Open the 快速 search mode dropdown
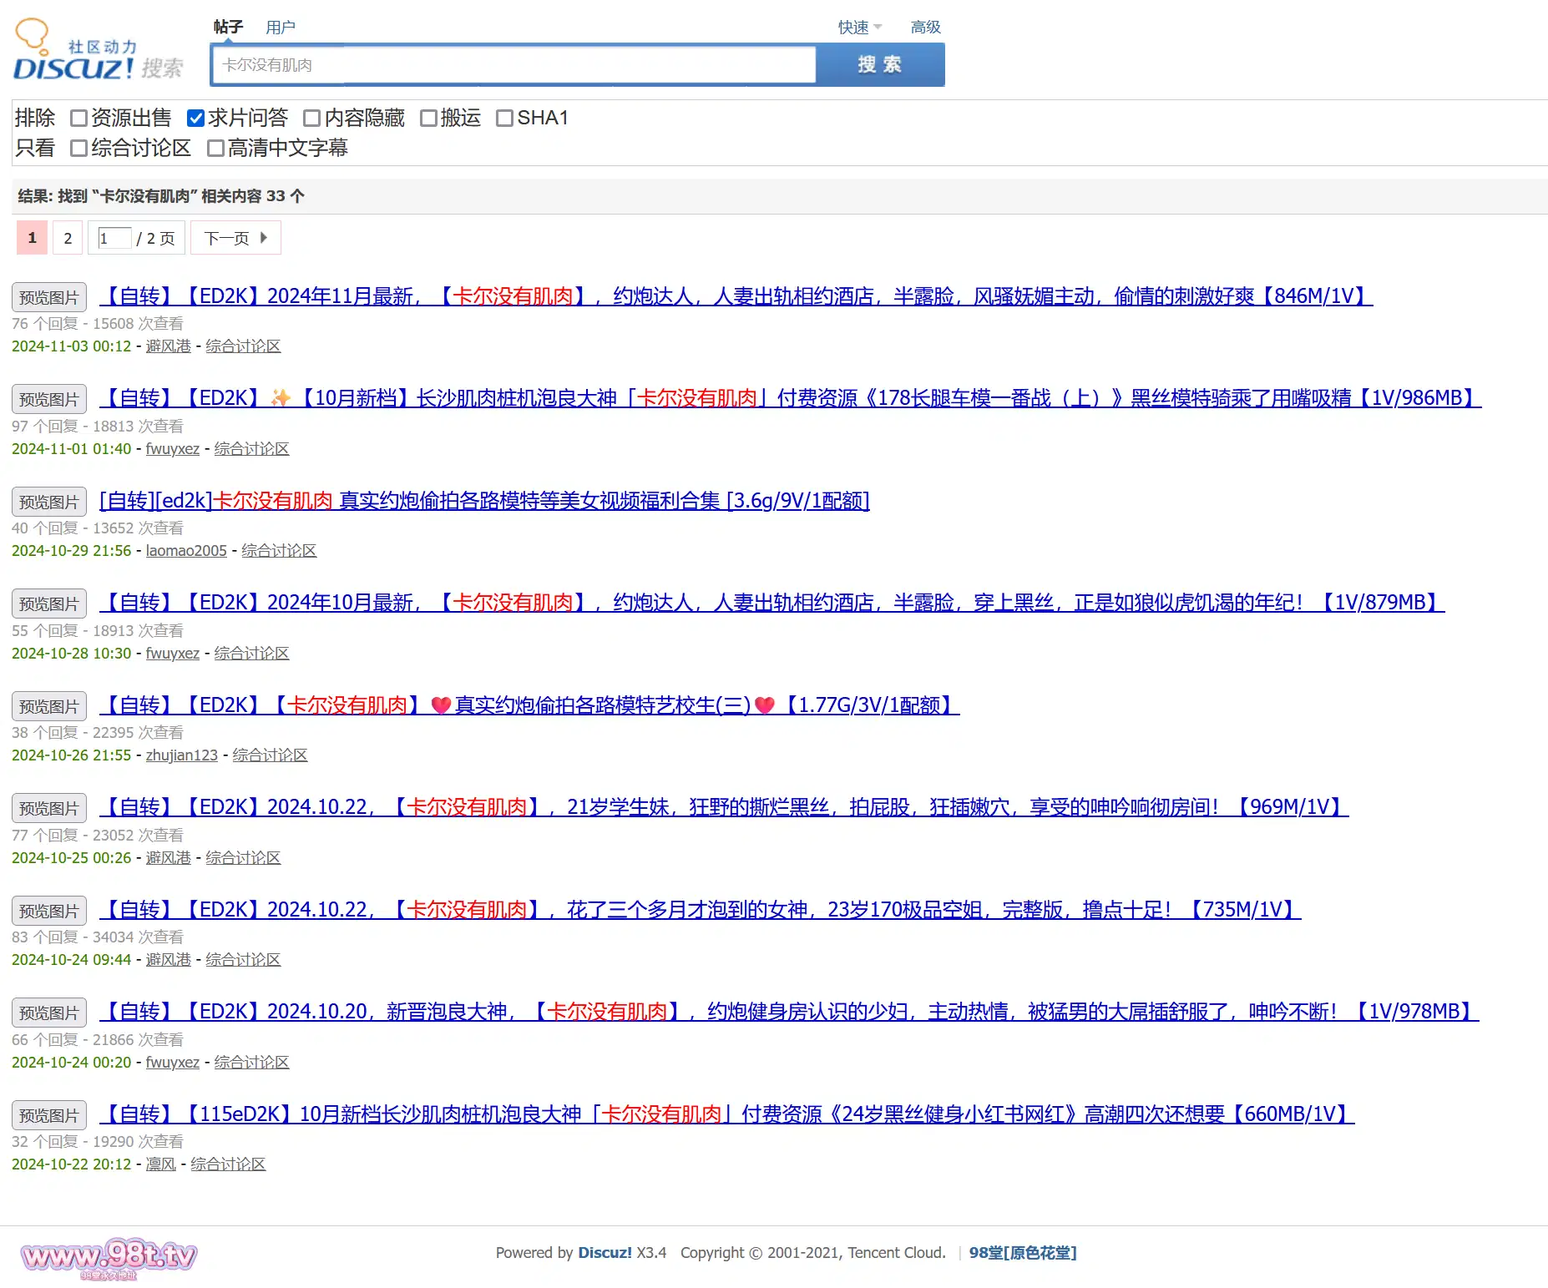Image resolution: width=1548 pixels, height=1288 pixels. [860, 28]
